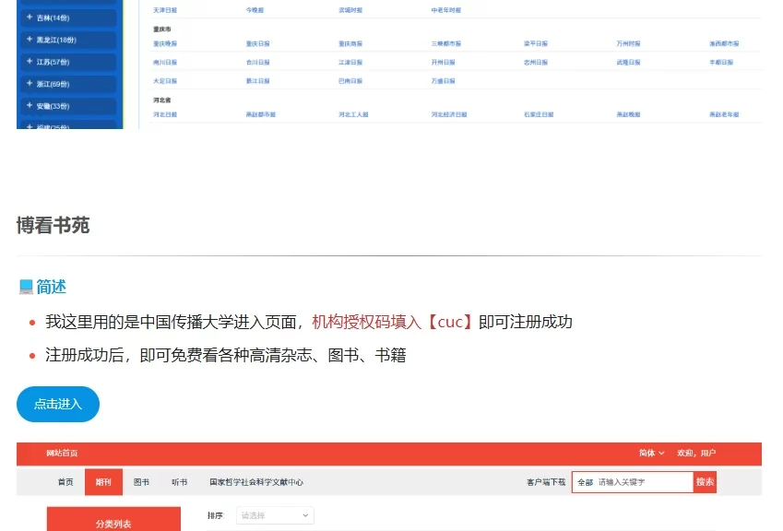
Task: Click the 请输入关键字 search field
Action: 644,482
